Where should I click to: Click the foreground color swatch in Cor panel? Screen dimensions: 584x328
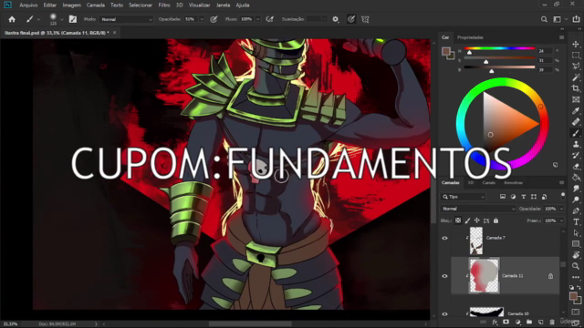445,51
